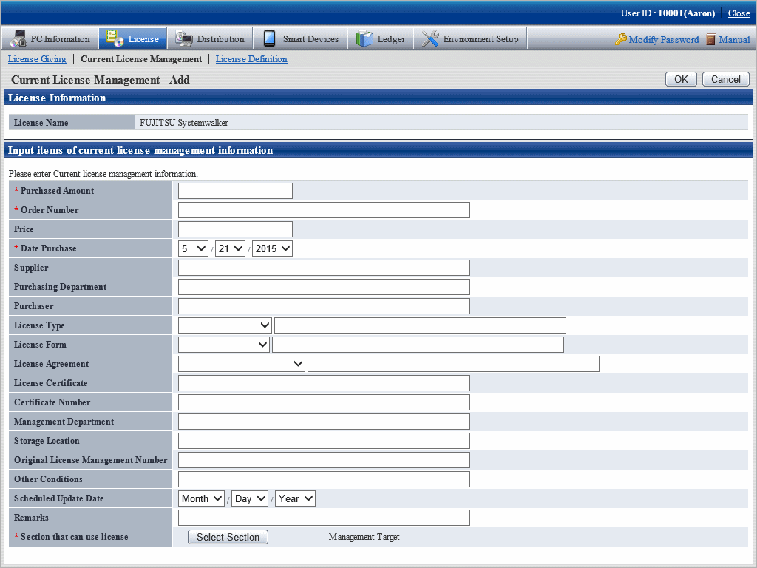
Task: Open Scheduled Update Date Day dropdown
Action: click(250, 499)
